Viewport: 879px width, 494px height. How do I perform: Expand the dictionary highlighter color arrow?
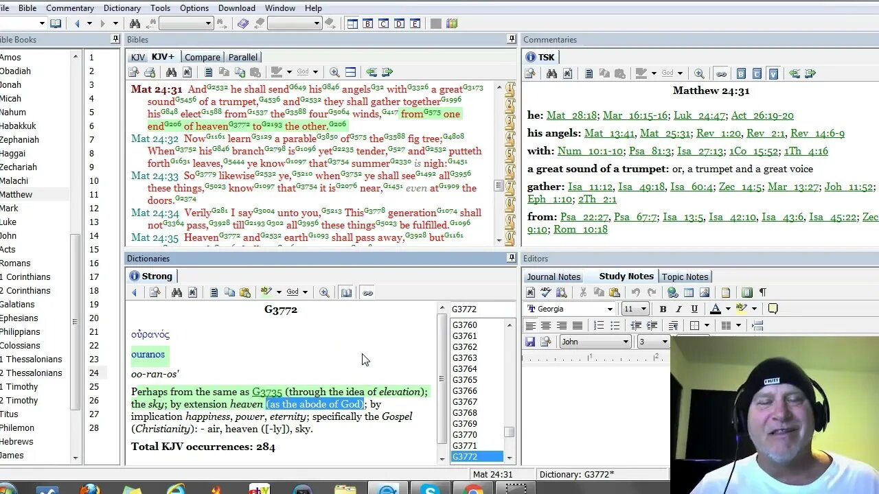point(279,292)
